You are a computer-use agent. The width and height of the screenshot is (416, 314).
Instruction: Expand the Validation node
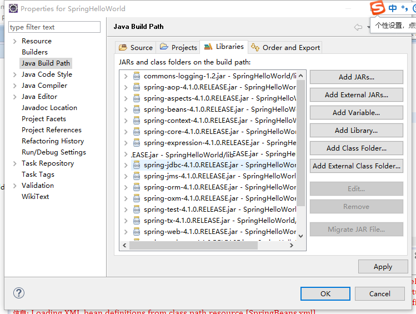coord(15,186)
